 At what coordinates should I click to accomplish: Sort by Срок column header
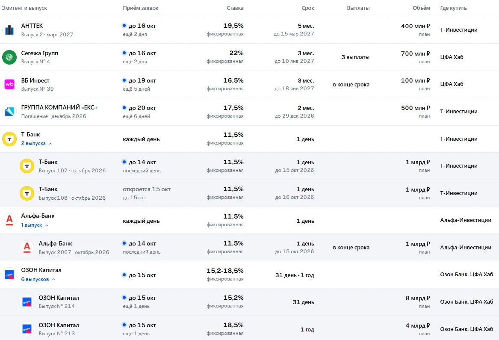click(x=308, y=8)
